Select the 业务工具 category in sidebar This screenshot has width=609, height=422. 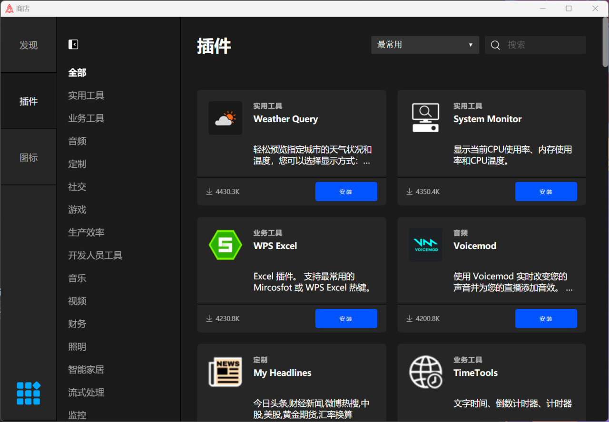[x=86, y=118]
